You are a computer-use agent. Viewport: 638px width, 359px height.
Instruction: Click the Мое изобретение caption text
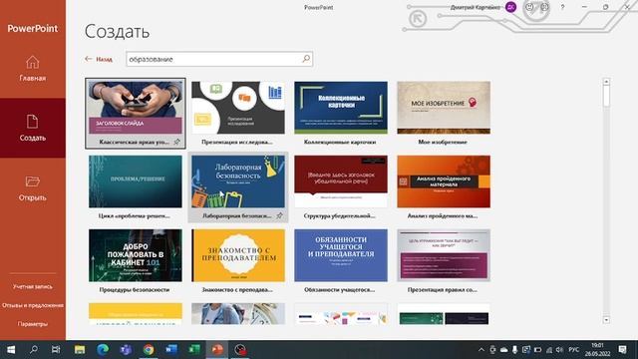(x=443, y=142)
